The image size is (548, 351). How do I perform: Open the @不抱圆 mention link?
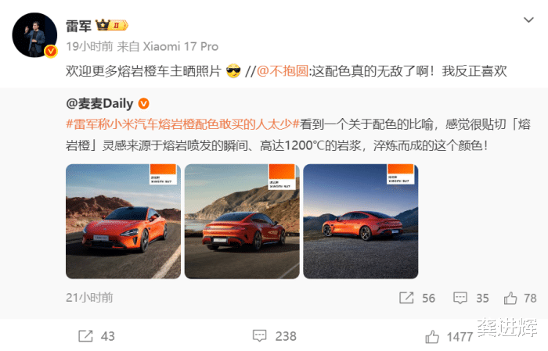point(283,71)
